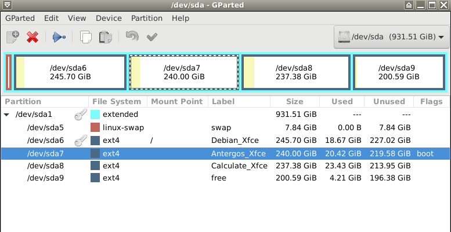The height and width of the screenshot is (232, 451).
Task: Open the Partition menu
Action: (x=147, y=19)
